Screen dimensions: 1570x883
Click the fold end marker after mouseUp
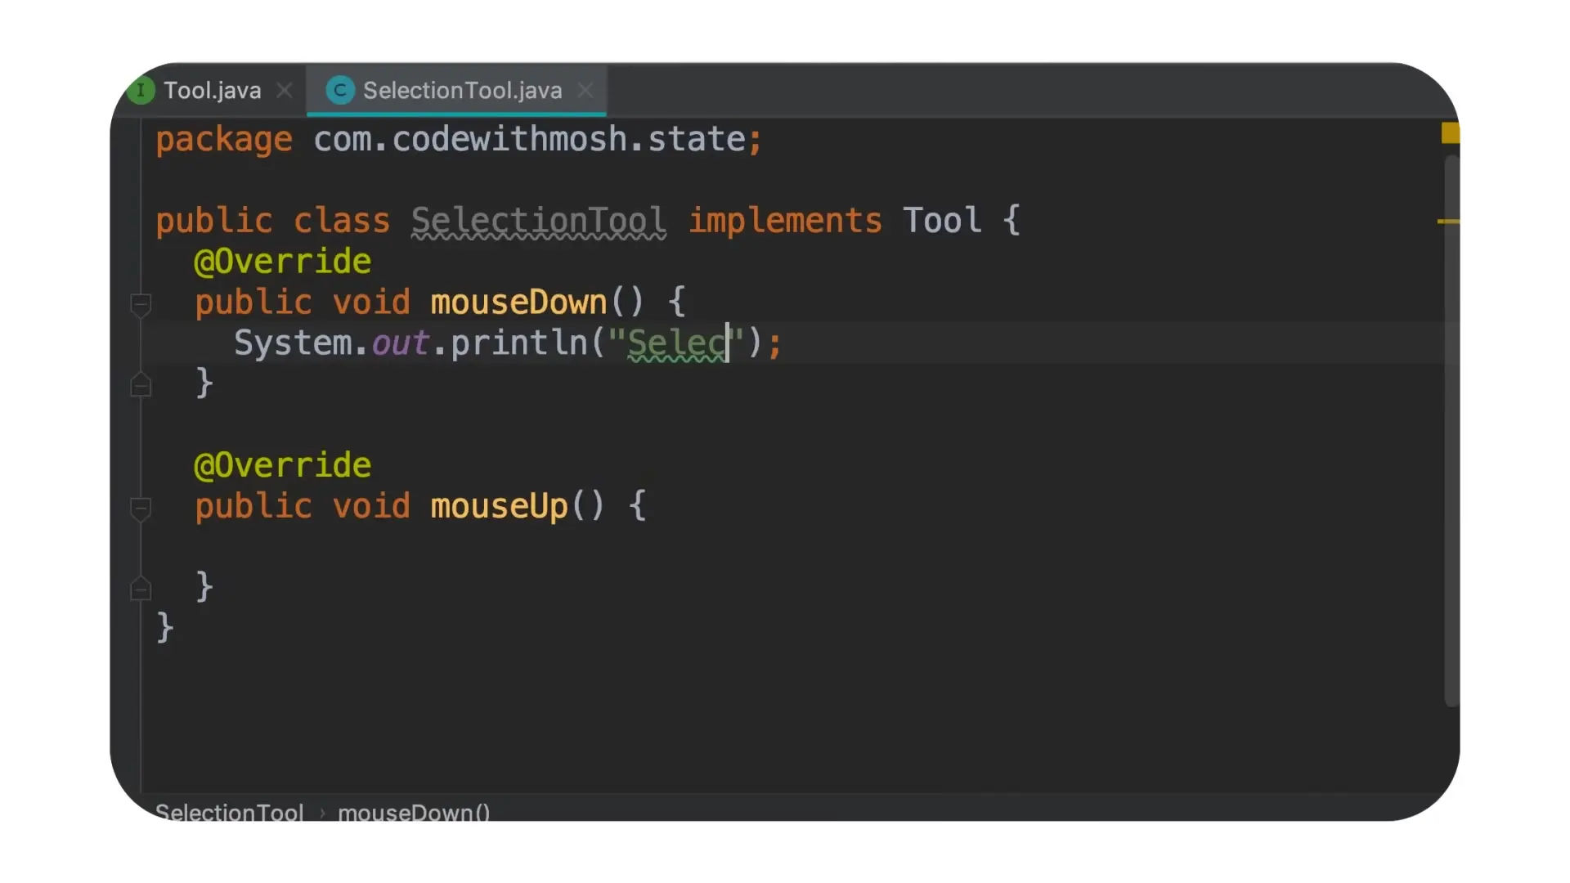point(141,589)
